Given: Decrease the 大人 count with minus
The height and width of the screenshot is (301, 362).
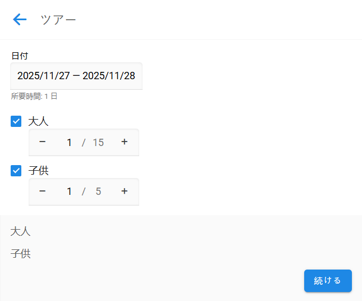Looking at the screenshot, I should 42,142.
